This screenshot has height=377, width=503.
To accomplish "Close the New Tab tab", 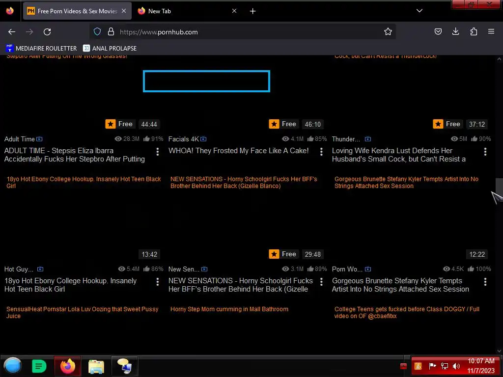I will (234, 11).
